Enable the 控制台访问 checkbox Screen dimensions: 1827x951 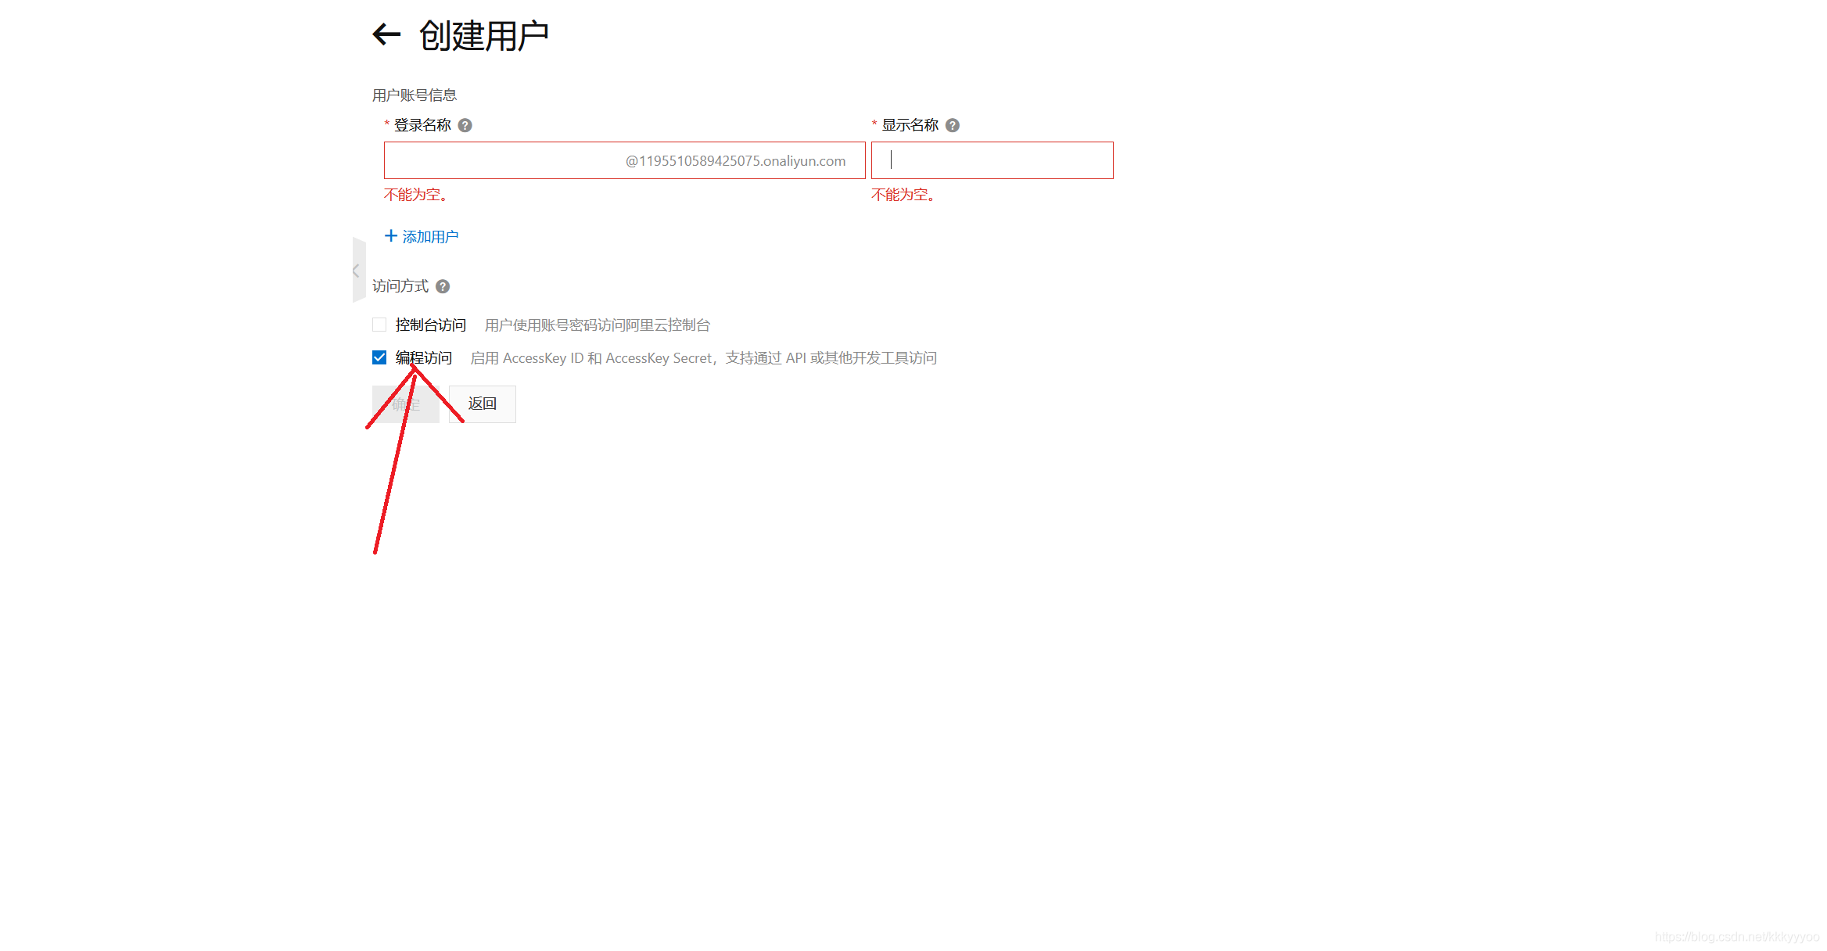(x=379, y=325)
